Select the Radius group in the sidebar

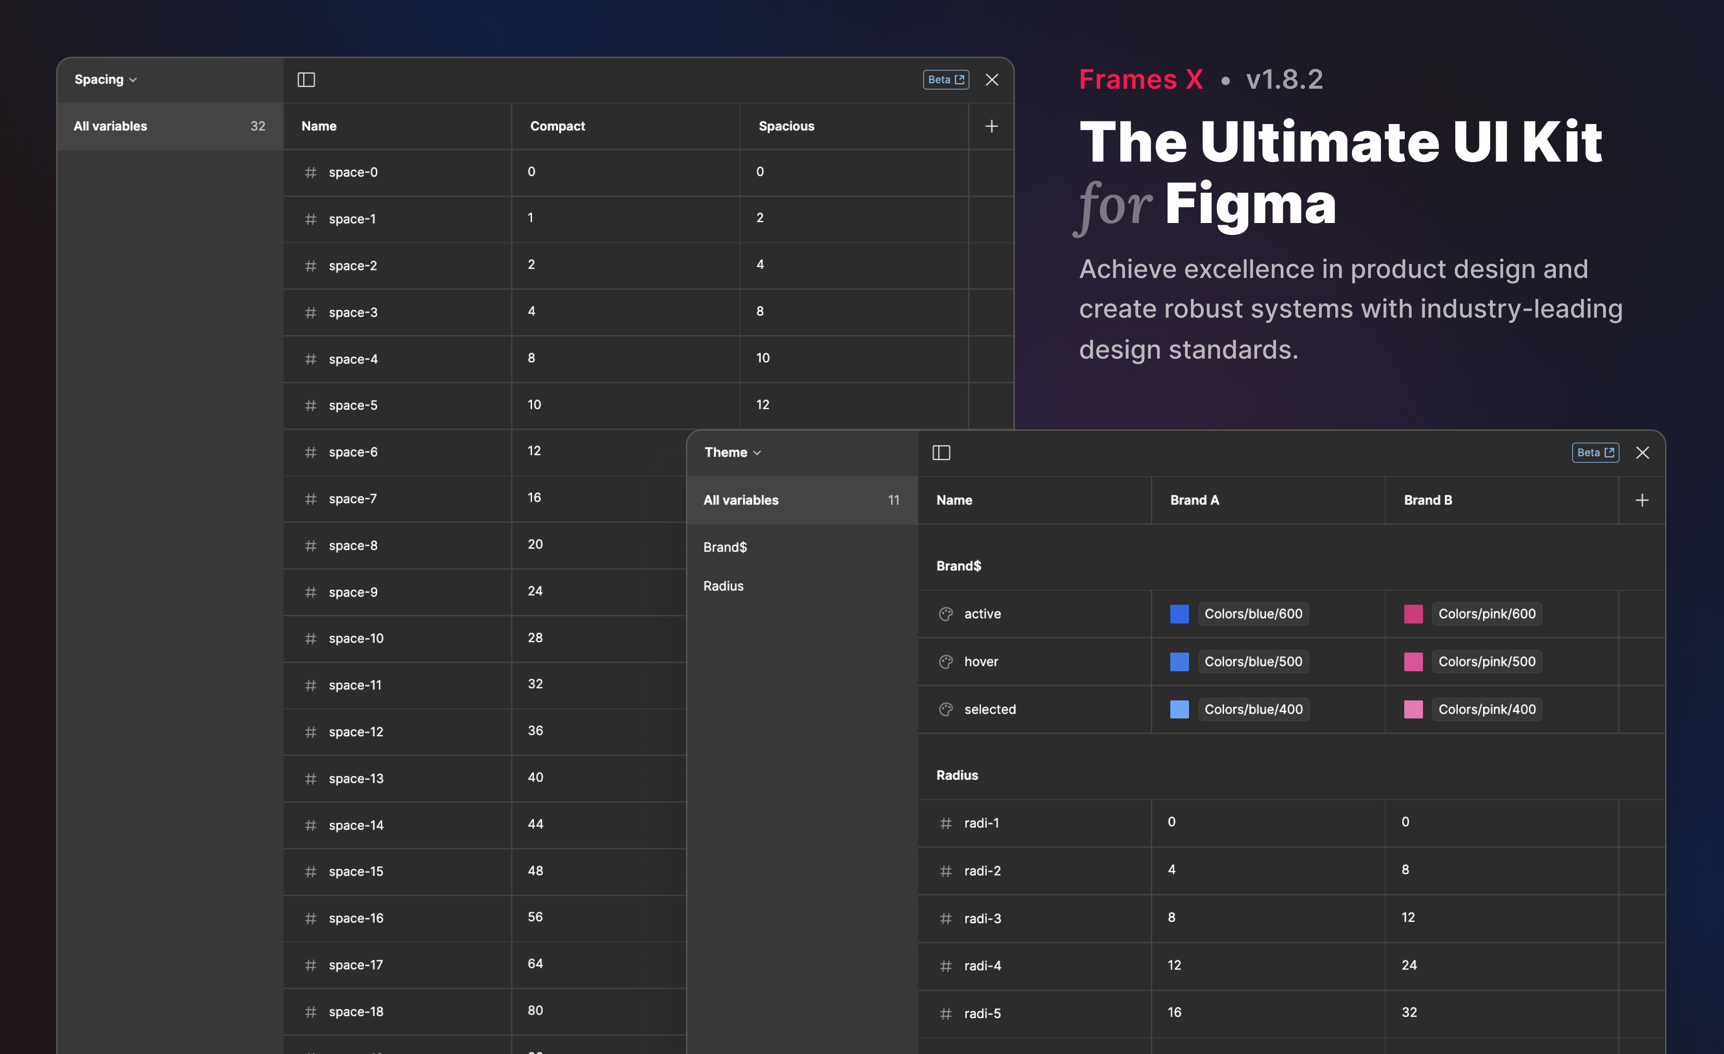(723, 586)
